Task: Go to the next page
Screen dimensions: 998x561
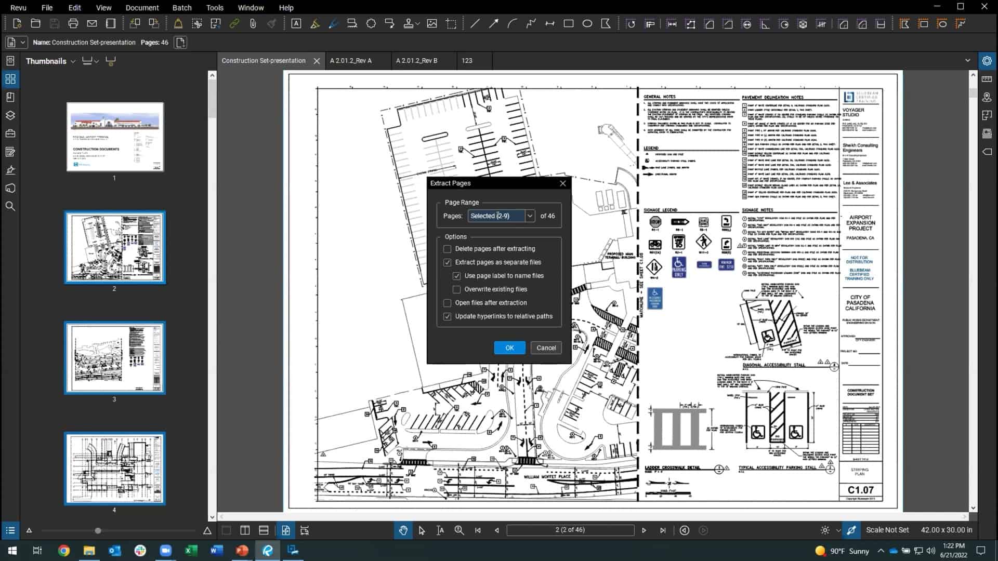Action: click(x=644, y=530)
